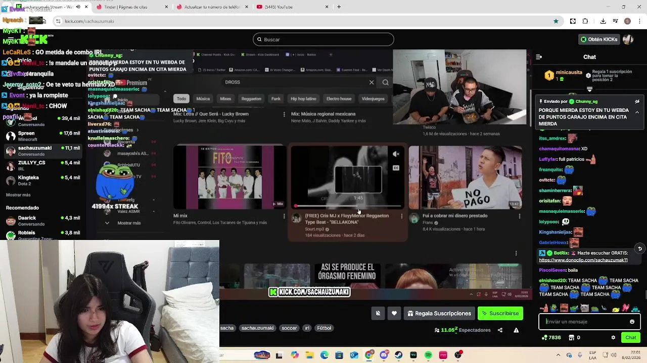Select the Electro house filter chip
This screenshot has width=647, height=363.
[339, 99]
